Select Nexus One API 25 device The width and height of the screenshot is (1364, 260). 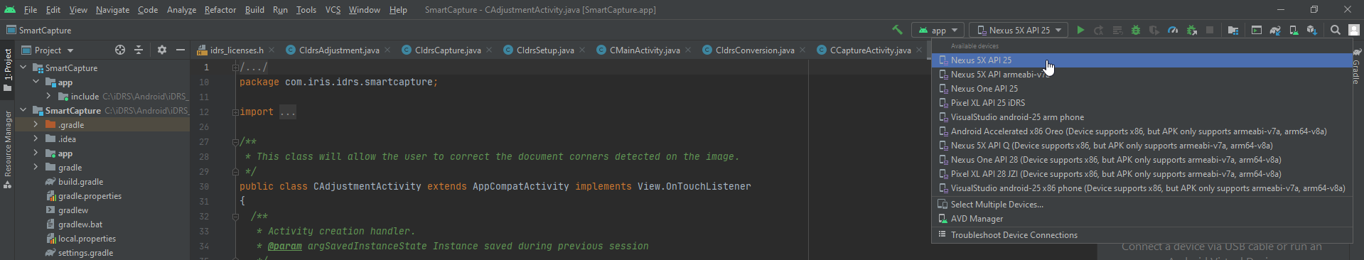point(1142,89)
